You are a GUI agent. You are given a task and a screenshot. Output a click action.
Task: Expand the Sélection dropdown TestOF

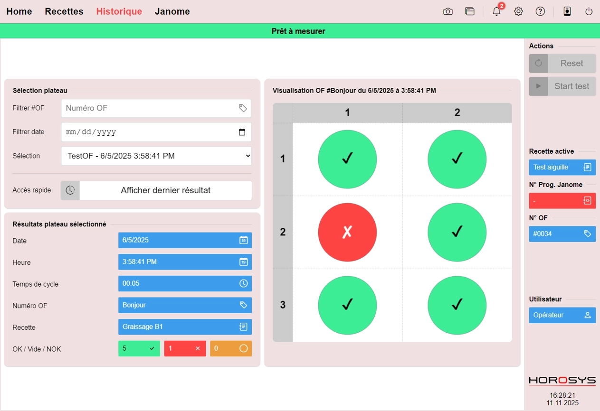tap(156, 156)
